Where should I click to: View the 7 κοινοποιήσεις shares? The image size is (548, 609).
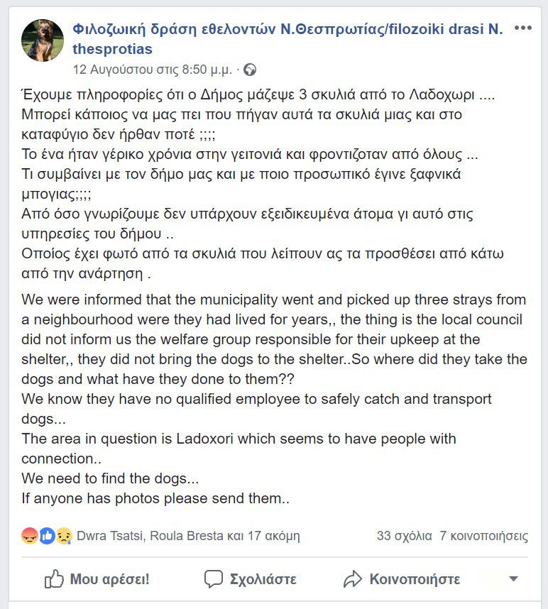[x=483, y=535]
